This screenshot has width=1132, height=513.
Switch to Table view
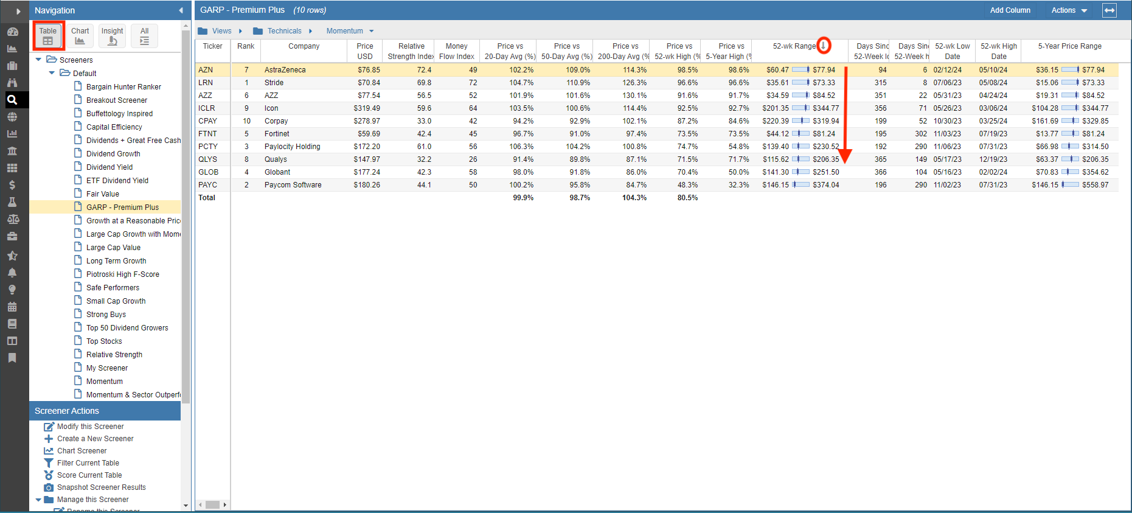pyautogui.click(x=48, y=36)
